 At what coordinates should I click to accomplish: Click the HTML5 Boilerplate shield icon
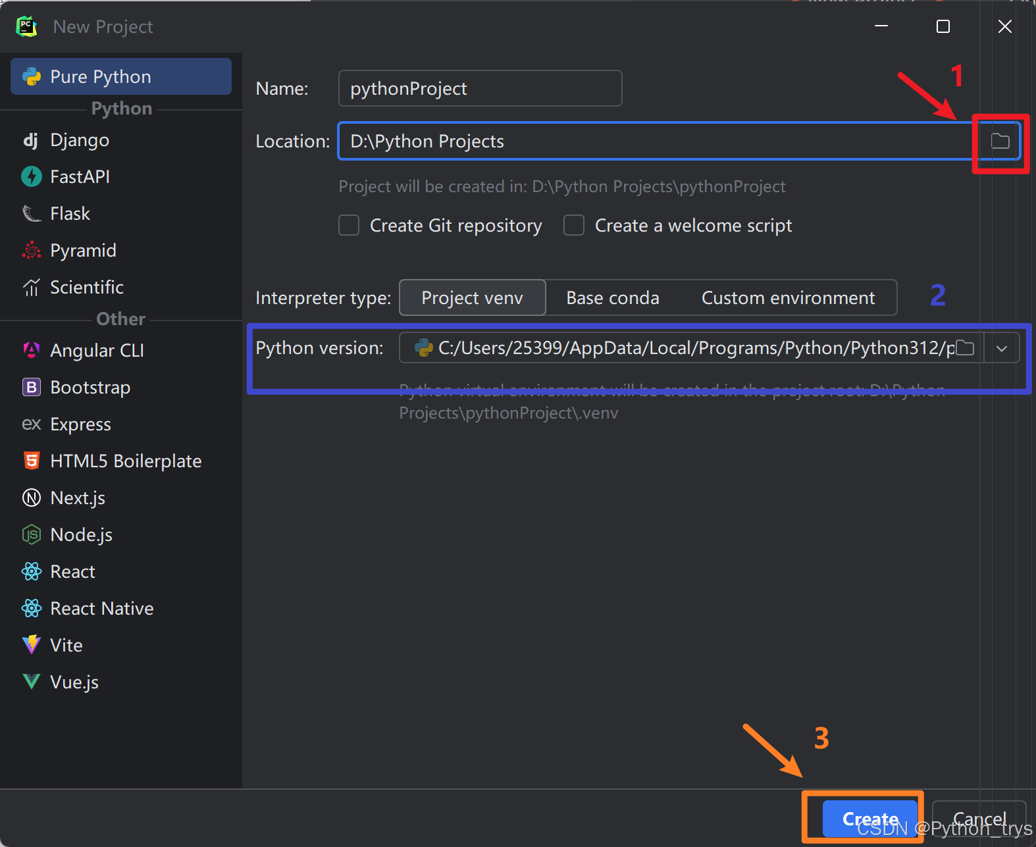point(32,461)
